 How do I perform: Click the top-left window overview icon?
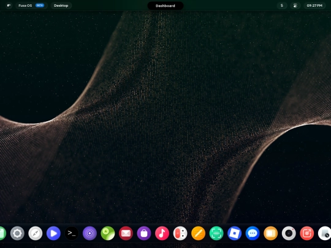9,6
